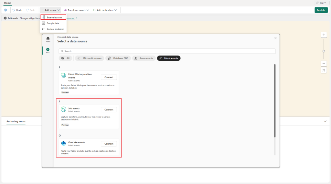Click the Edit mode info icon

click(5, 18)
